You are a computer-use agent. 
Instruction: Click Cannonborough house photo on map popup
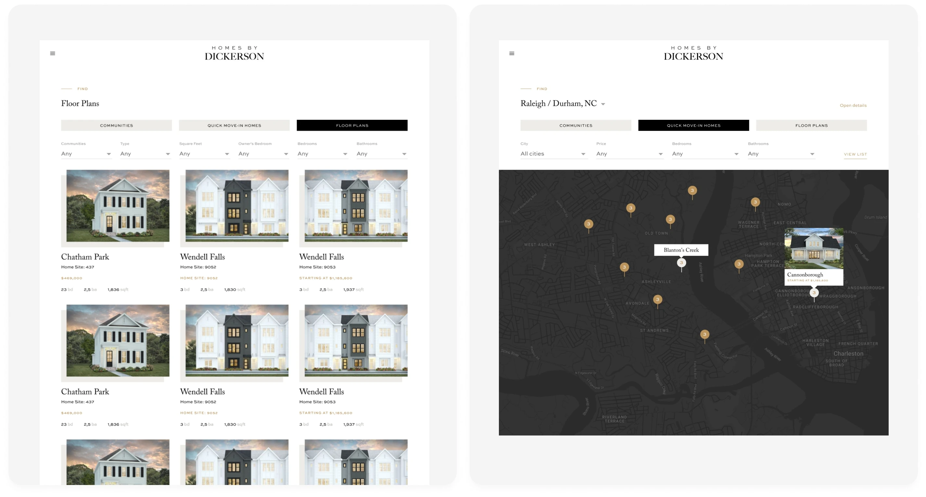(814, 248)
